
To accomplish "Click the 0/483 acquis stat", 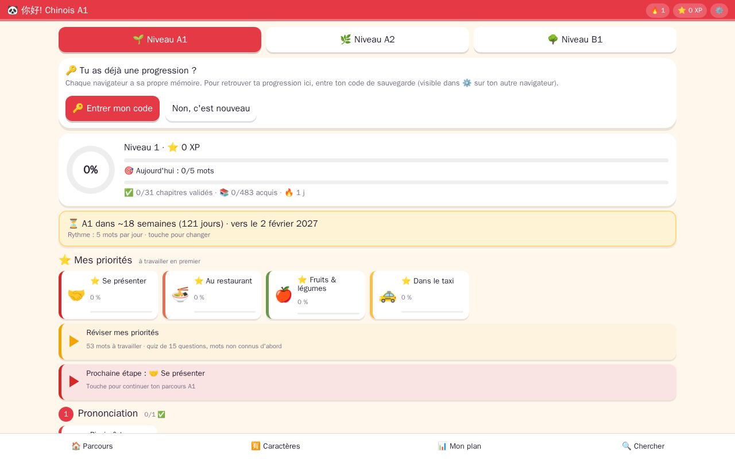I will coord(249,193).
